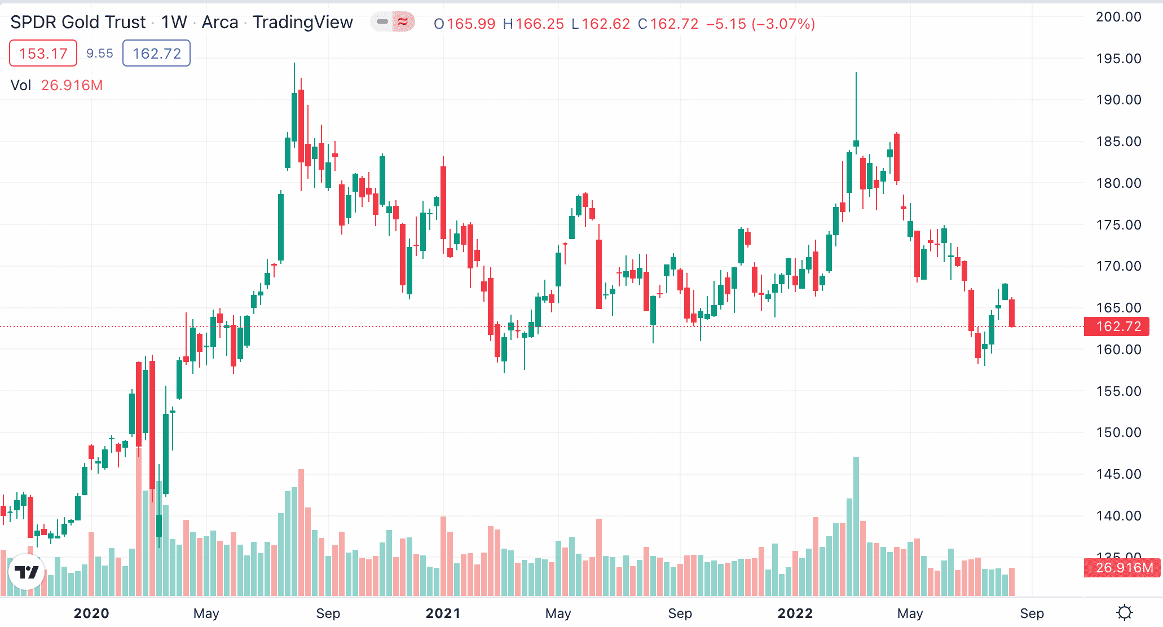Viewport: 1163px width, 627px height.
Task: Click the red 153.17 sell price button
Action: pyautogui.click(x=43, y=54)
